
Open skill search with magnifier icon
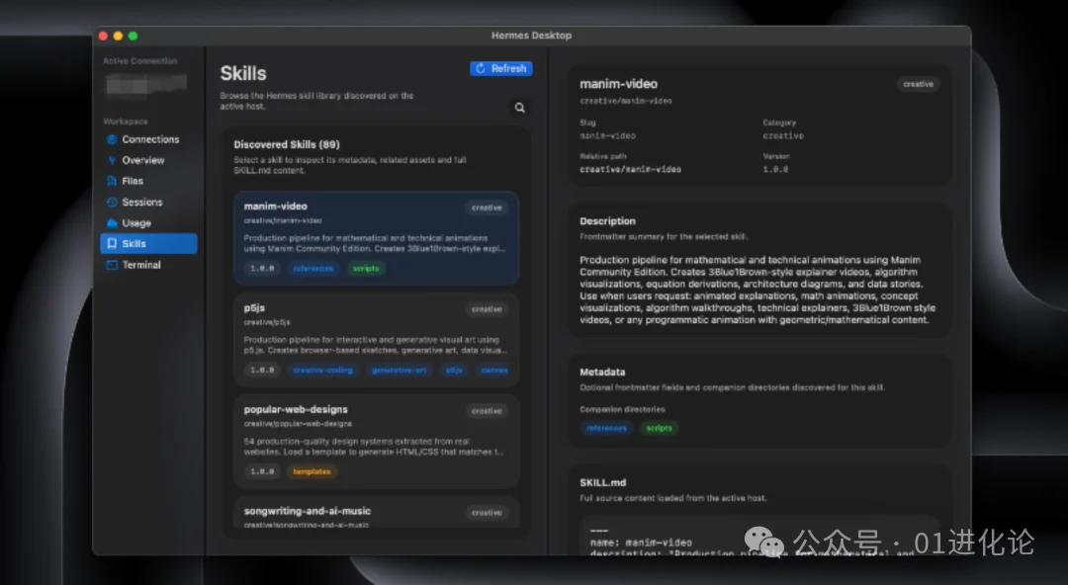519,108
